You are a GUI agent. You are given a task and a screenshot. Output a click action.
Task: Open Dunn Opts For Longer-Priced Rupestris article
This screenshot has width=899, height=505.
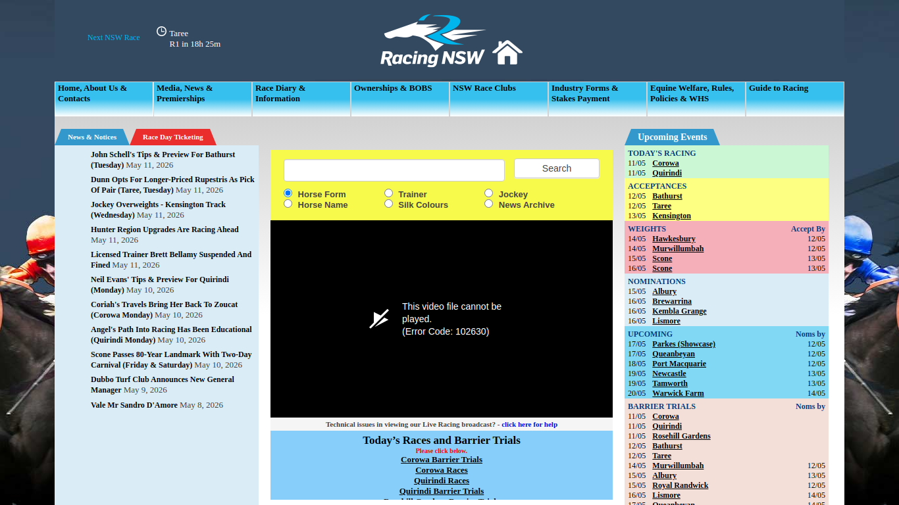click(172, 185)
